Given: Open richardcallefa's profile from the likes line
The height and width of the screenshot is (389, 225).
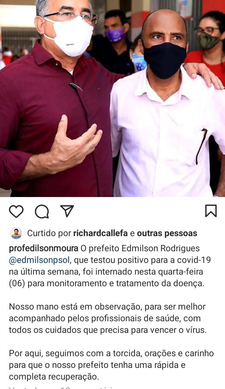Looking at the screenshot, I should [x=100, y=233].
